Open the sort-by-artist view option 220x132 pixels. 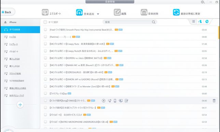pos(200,22)
